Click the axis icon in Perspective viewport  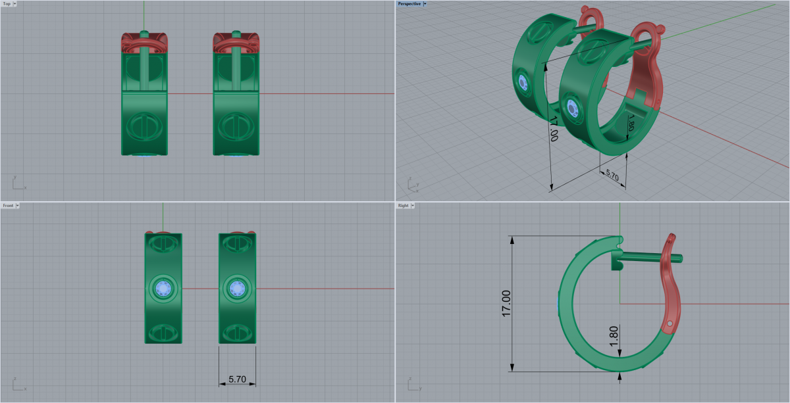coord(411,185)
